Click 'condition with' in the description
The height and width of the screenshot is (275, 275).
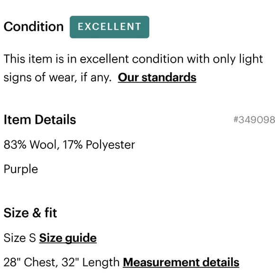pos(171,59)
